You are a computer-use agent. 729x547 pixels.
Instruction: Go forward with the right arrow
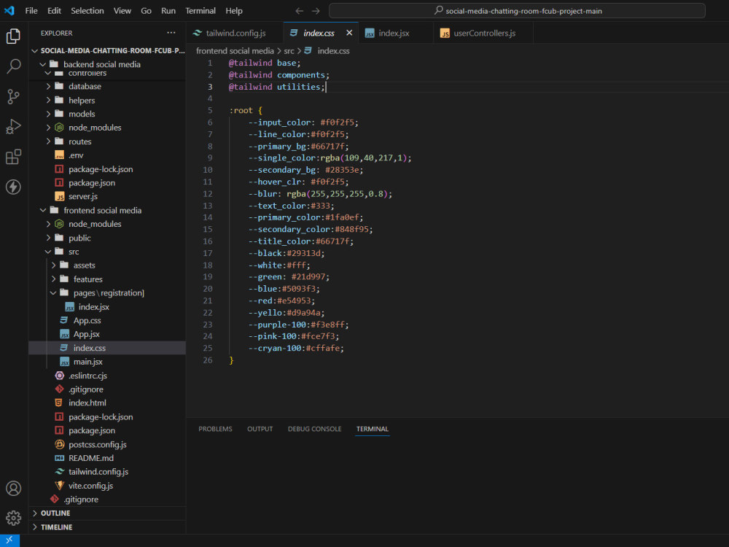point(316,11)
